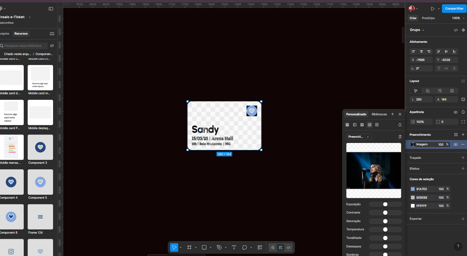Click filter settings icon beside library search
The height and width of the screenshot is (256, 467).
52,46
